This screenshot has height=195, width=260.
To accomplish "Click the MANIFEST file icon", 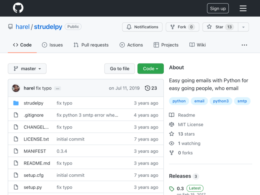I will pyautogui.click(x=16, y=151).
